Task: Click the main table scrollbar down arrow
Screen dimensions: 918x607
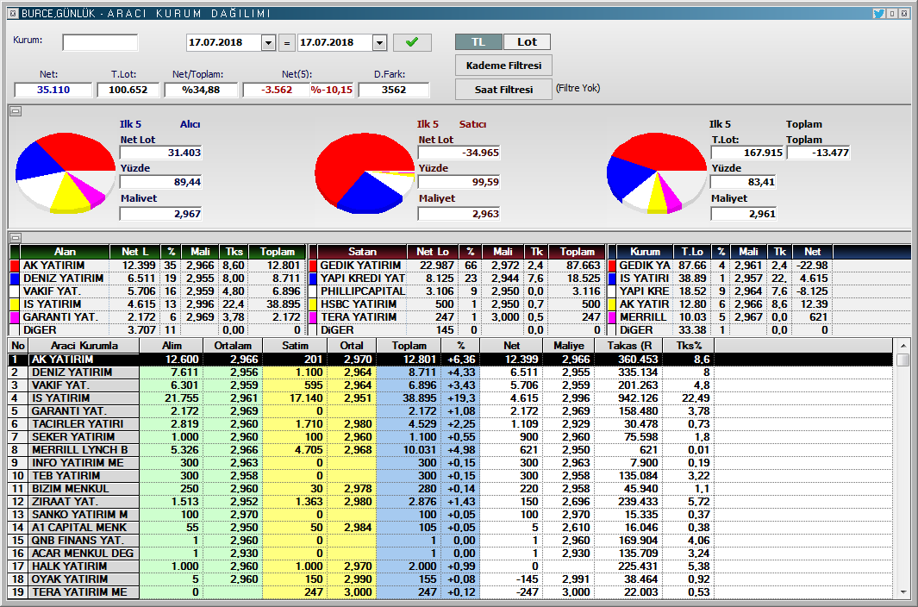Action: point(902,591)
